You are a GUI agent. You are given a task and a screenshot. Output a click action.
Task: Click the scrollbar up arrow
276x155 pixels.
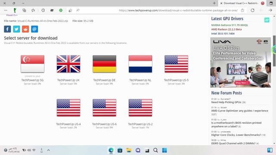click(x=274, y=16)
